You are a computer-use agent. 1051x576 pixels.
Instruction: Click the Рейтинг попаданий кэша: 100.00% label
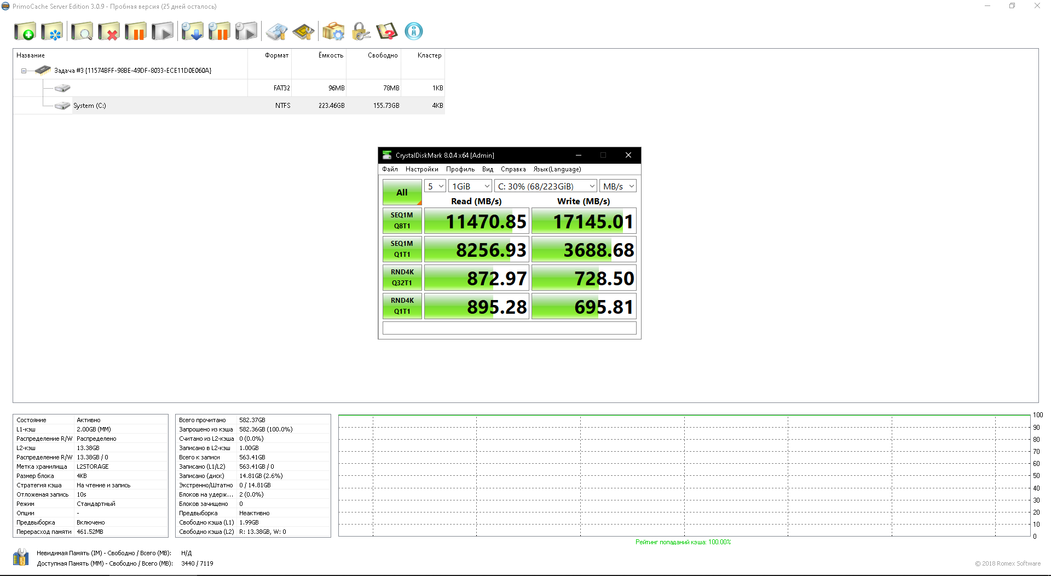point(683,542)
